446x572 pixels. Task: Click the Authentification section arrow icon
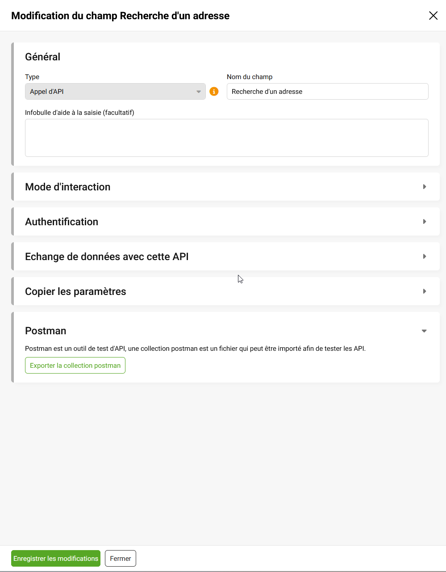425,222
